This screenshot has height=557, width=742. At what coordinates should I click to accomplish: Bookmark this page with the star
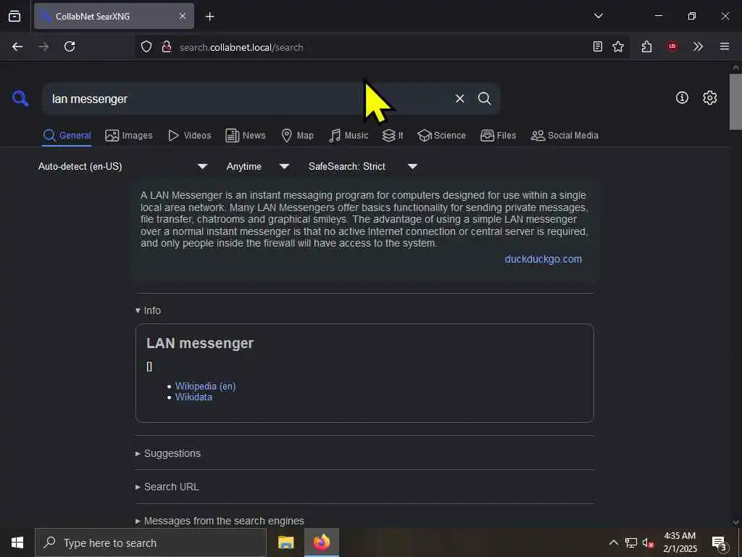[618, 46]
